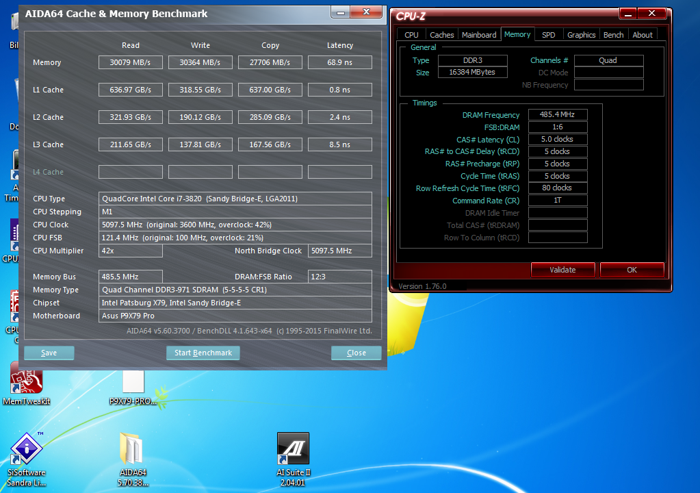Click the Chipset Intel Patsburg X79 field
Viewport: 700px width, 493px height.
tap(235, 303)
